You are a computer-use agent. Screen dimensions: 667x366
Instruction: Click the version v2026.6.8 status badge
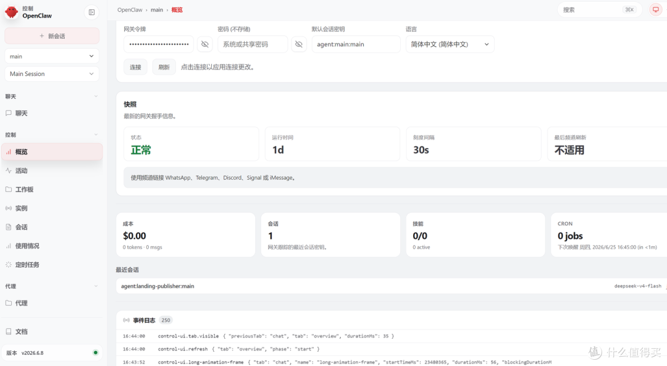[x=52, y=353]
